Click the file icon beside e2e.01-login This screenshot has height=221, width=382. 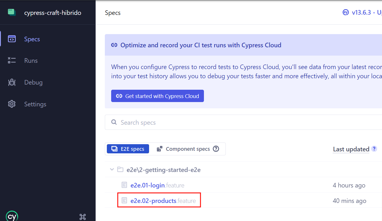(x=124, y=185)
